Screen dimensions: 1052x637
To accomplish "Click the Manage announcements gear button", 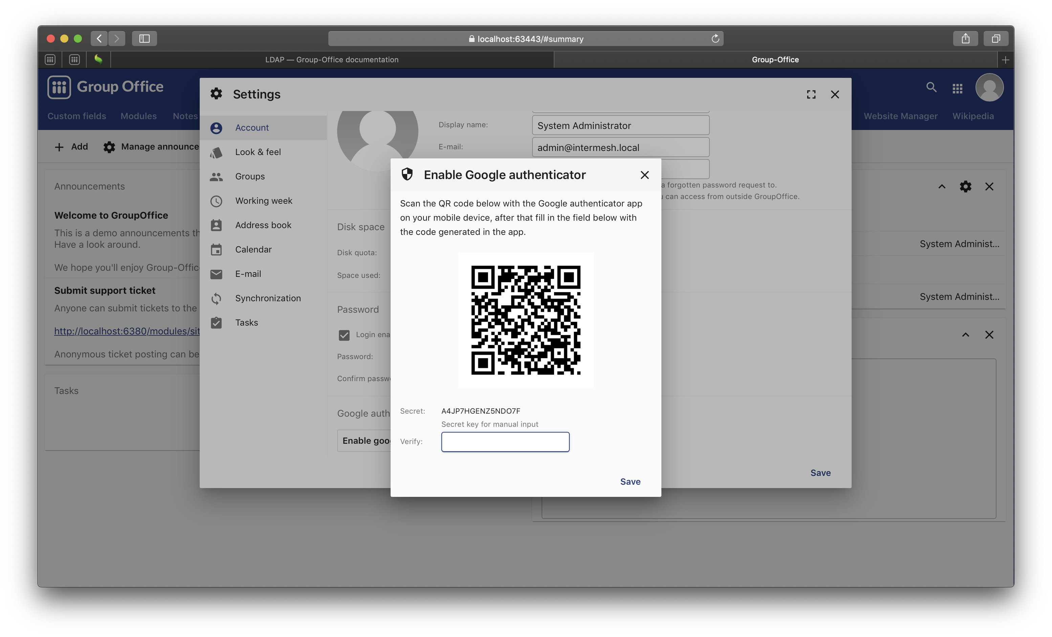I will click(x=151, y=147).
